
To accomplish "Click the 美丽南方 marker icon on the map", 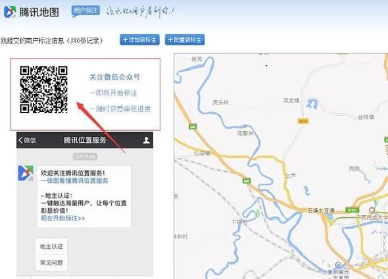I will click(338, 265).
